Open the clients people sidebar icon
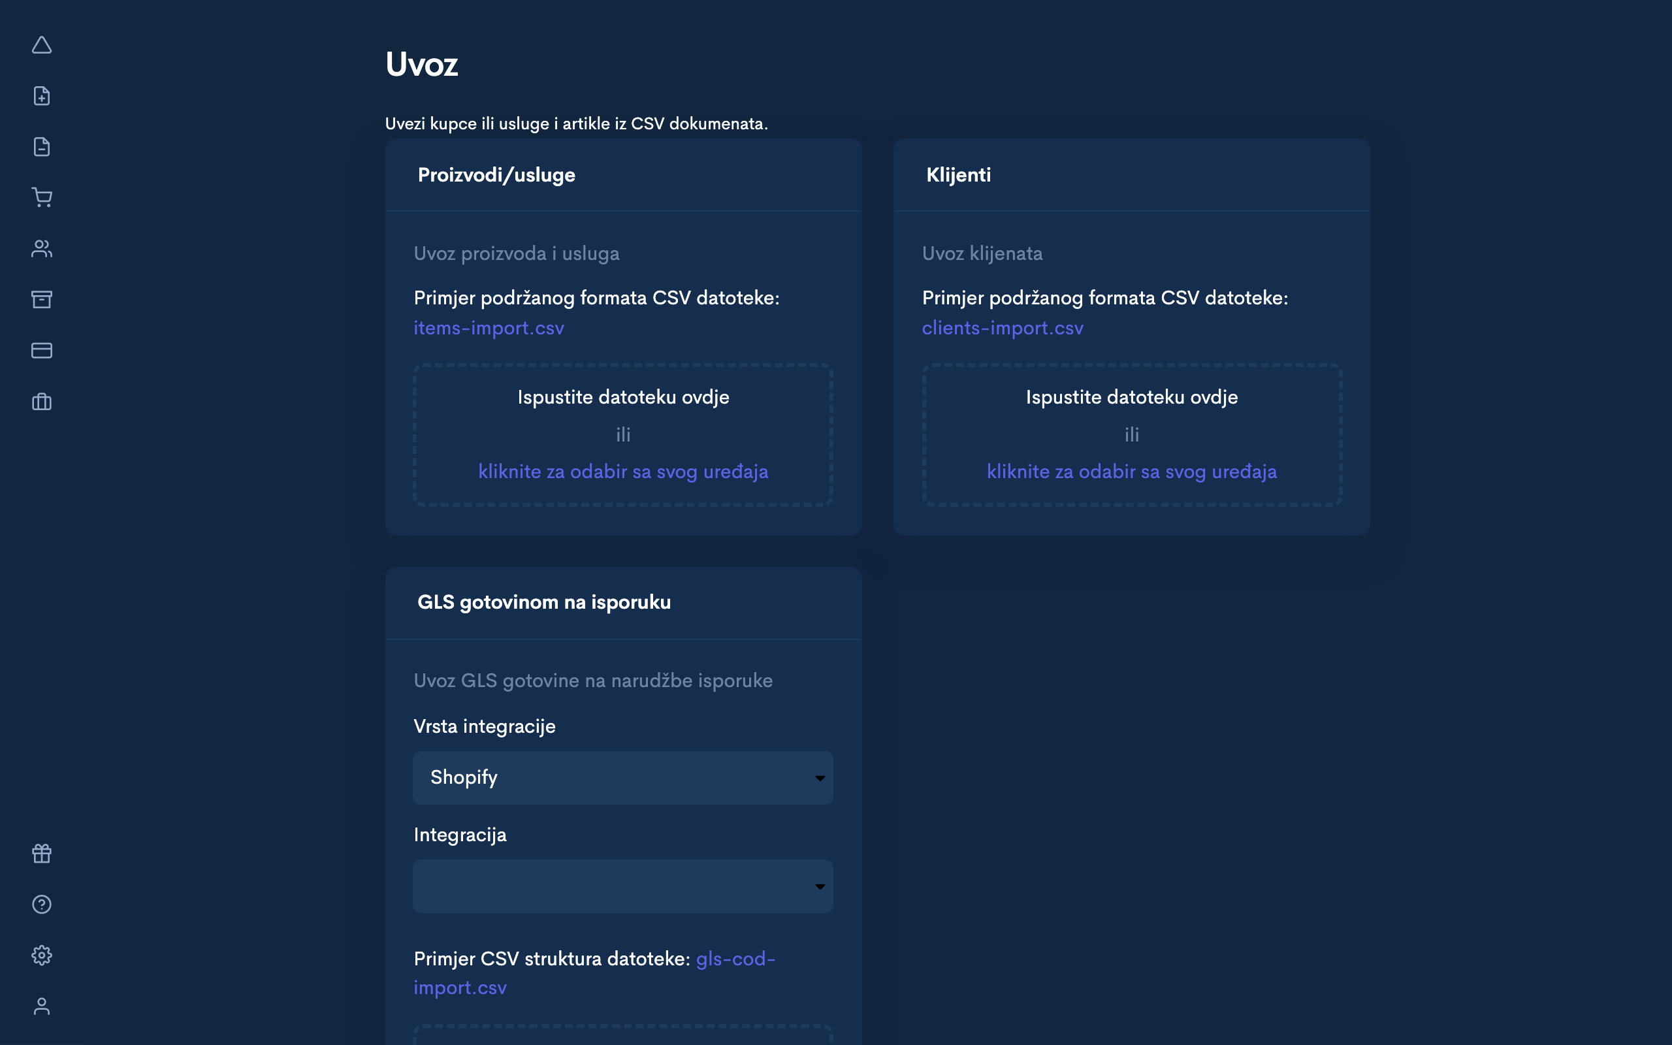This screenshot has width=1672, height=1045. (x=41, y=249)
